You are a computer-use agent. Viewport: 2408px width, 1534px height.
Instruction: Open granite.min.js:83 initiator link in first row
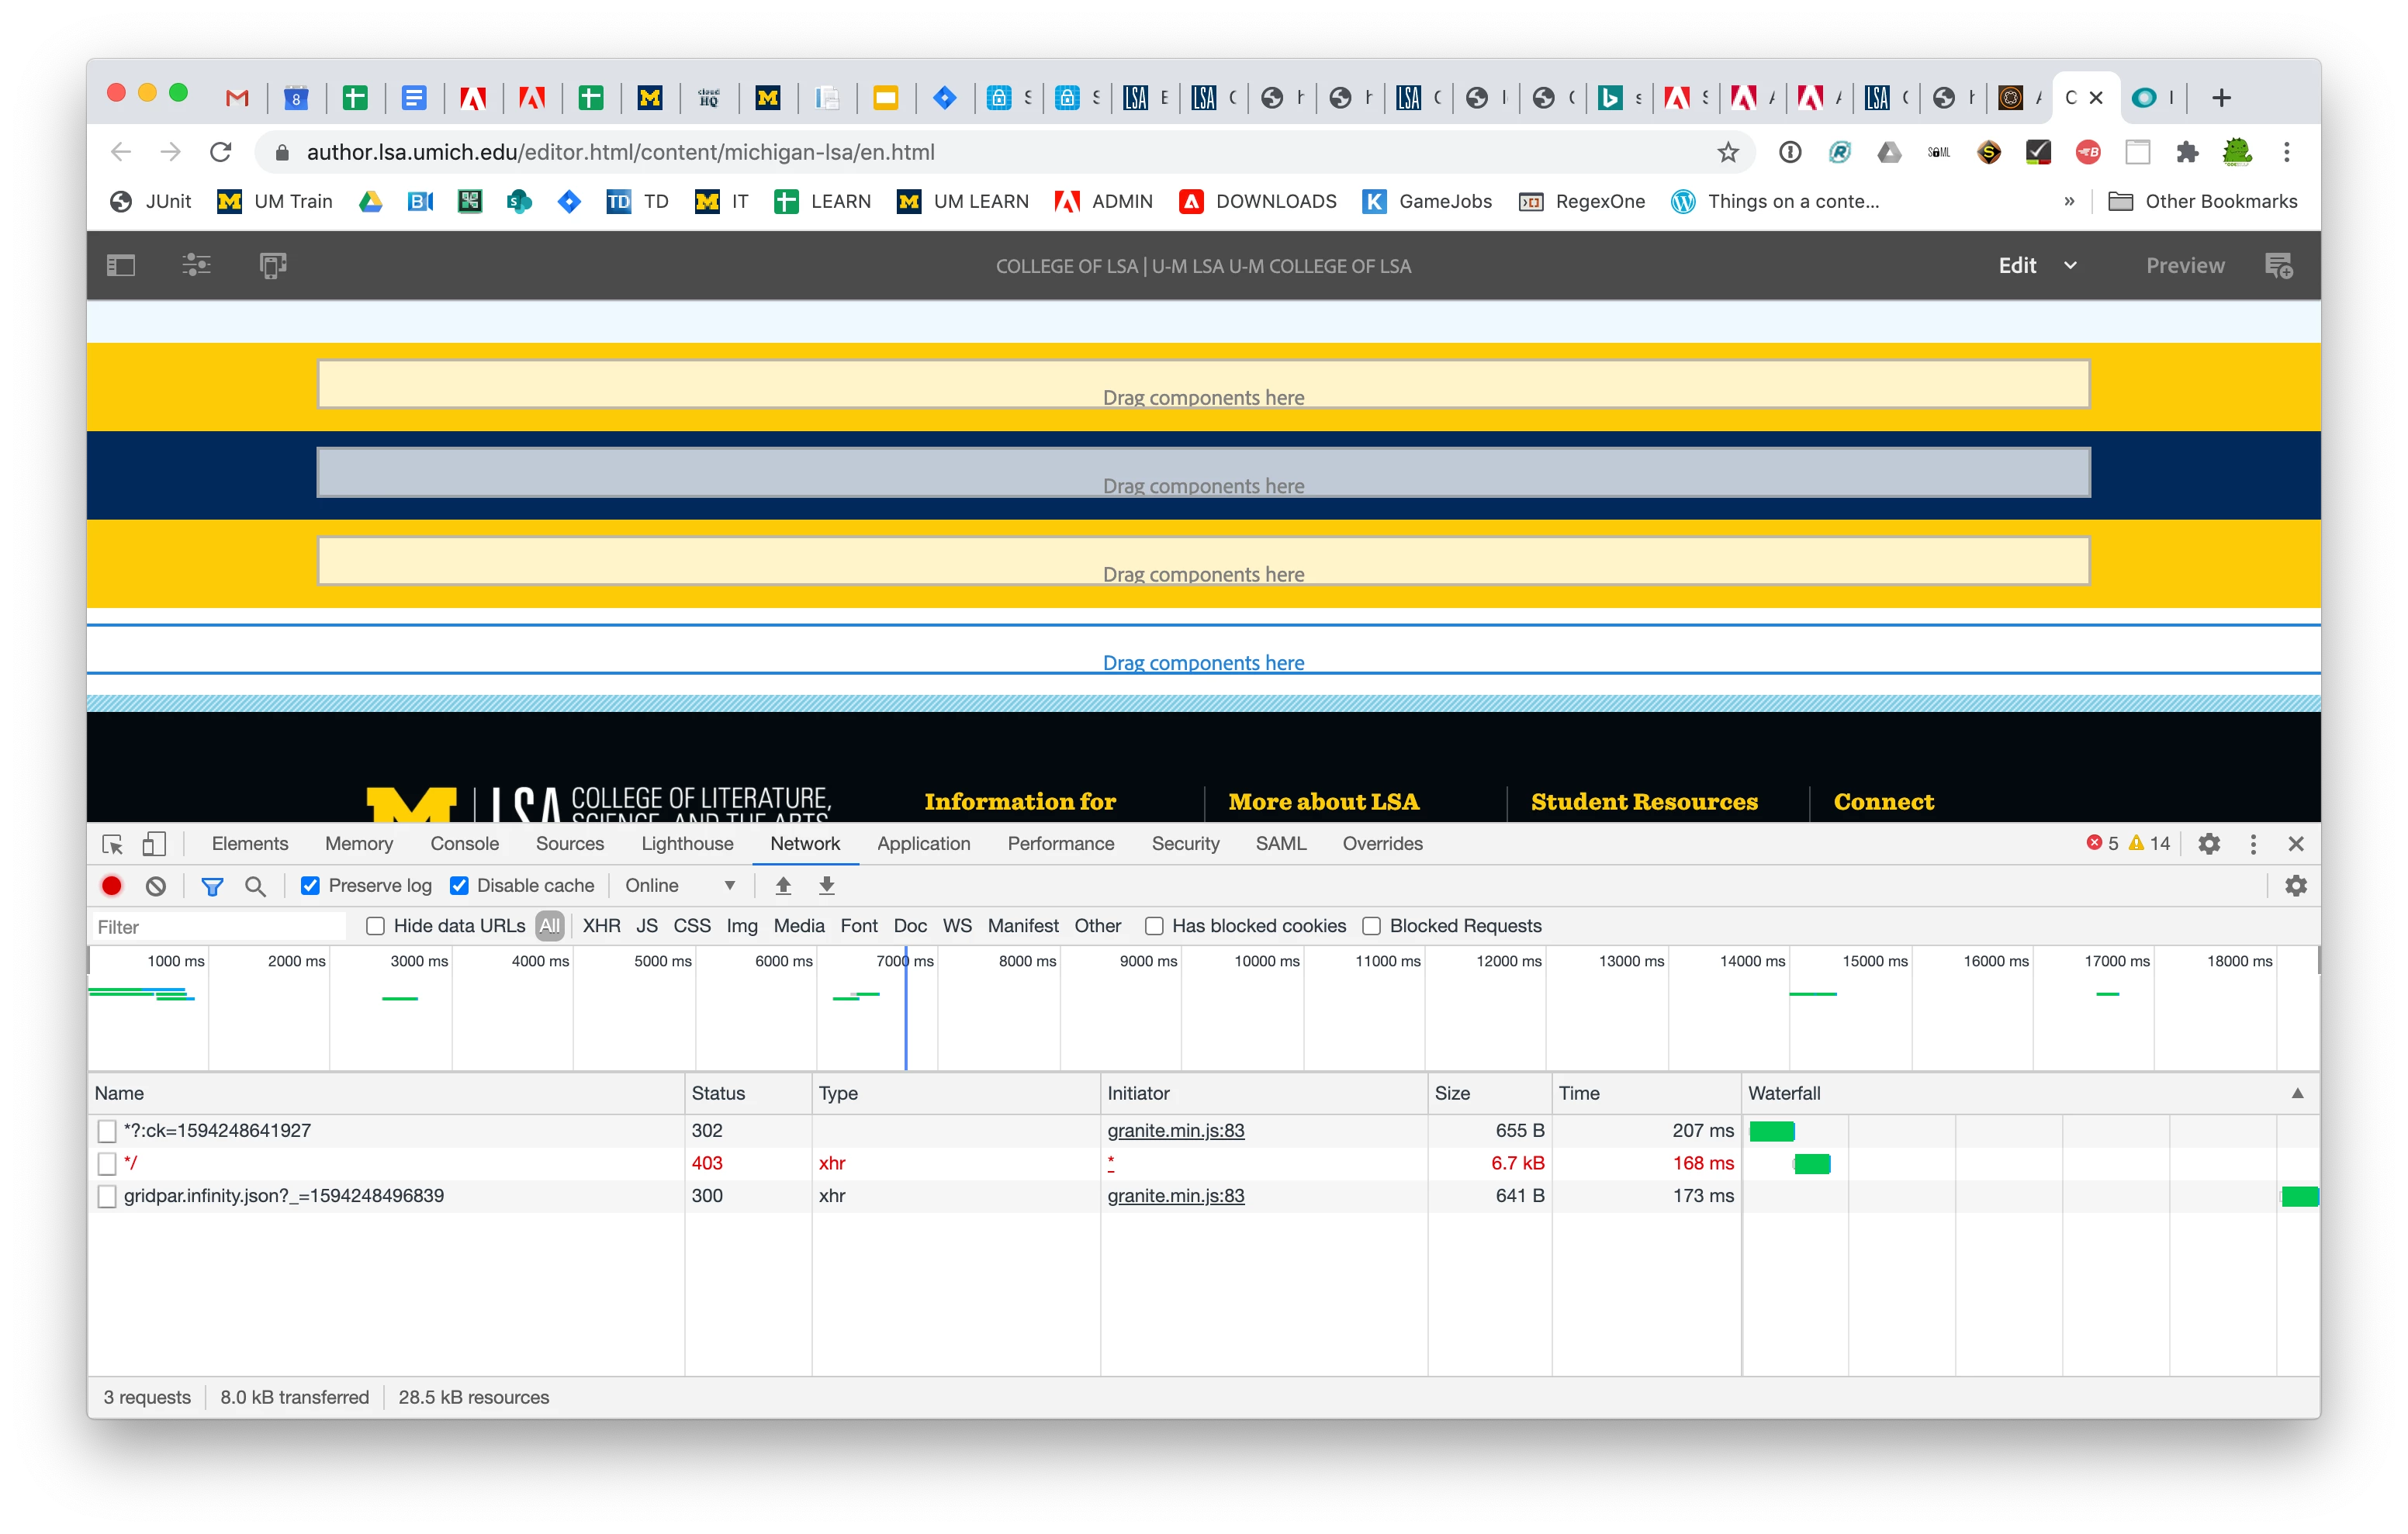(x=1175, y=1131)
